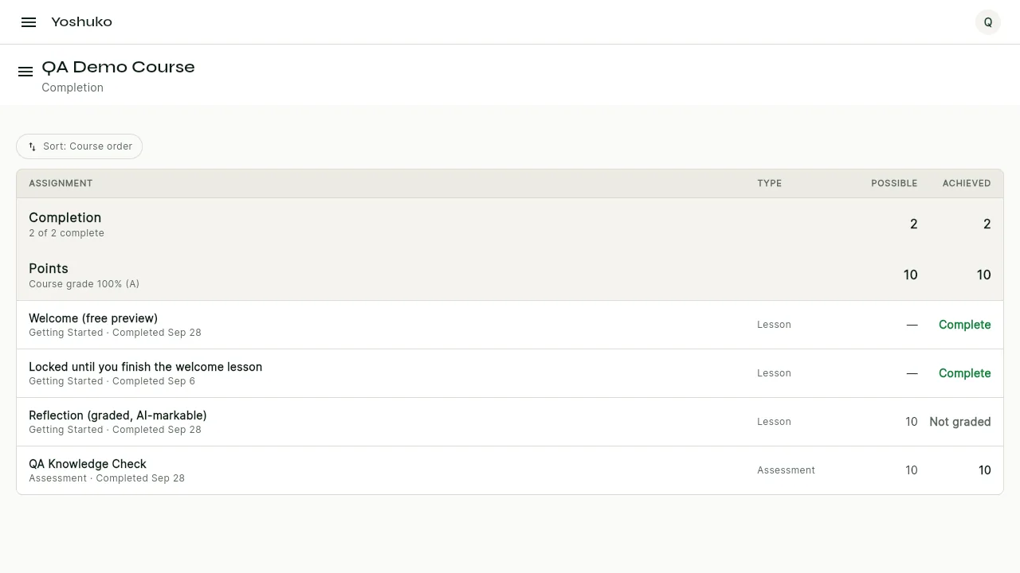This screenshot has width=1020, height=573.
Task: Select the Completion summary row title
Action: [x=65, y=217]
